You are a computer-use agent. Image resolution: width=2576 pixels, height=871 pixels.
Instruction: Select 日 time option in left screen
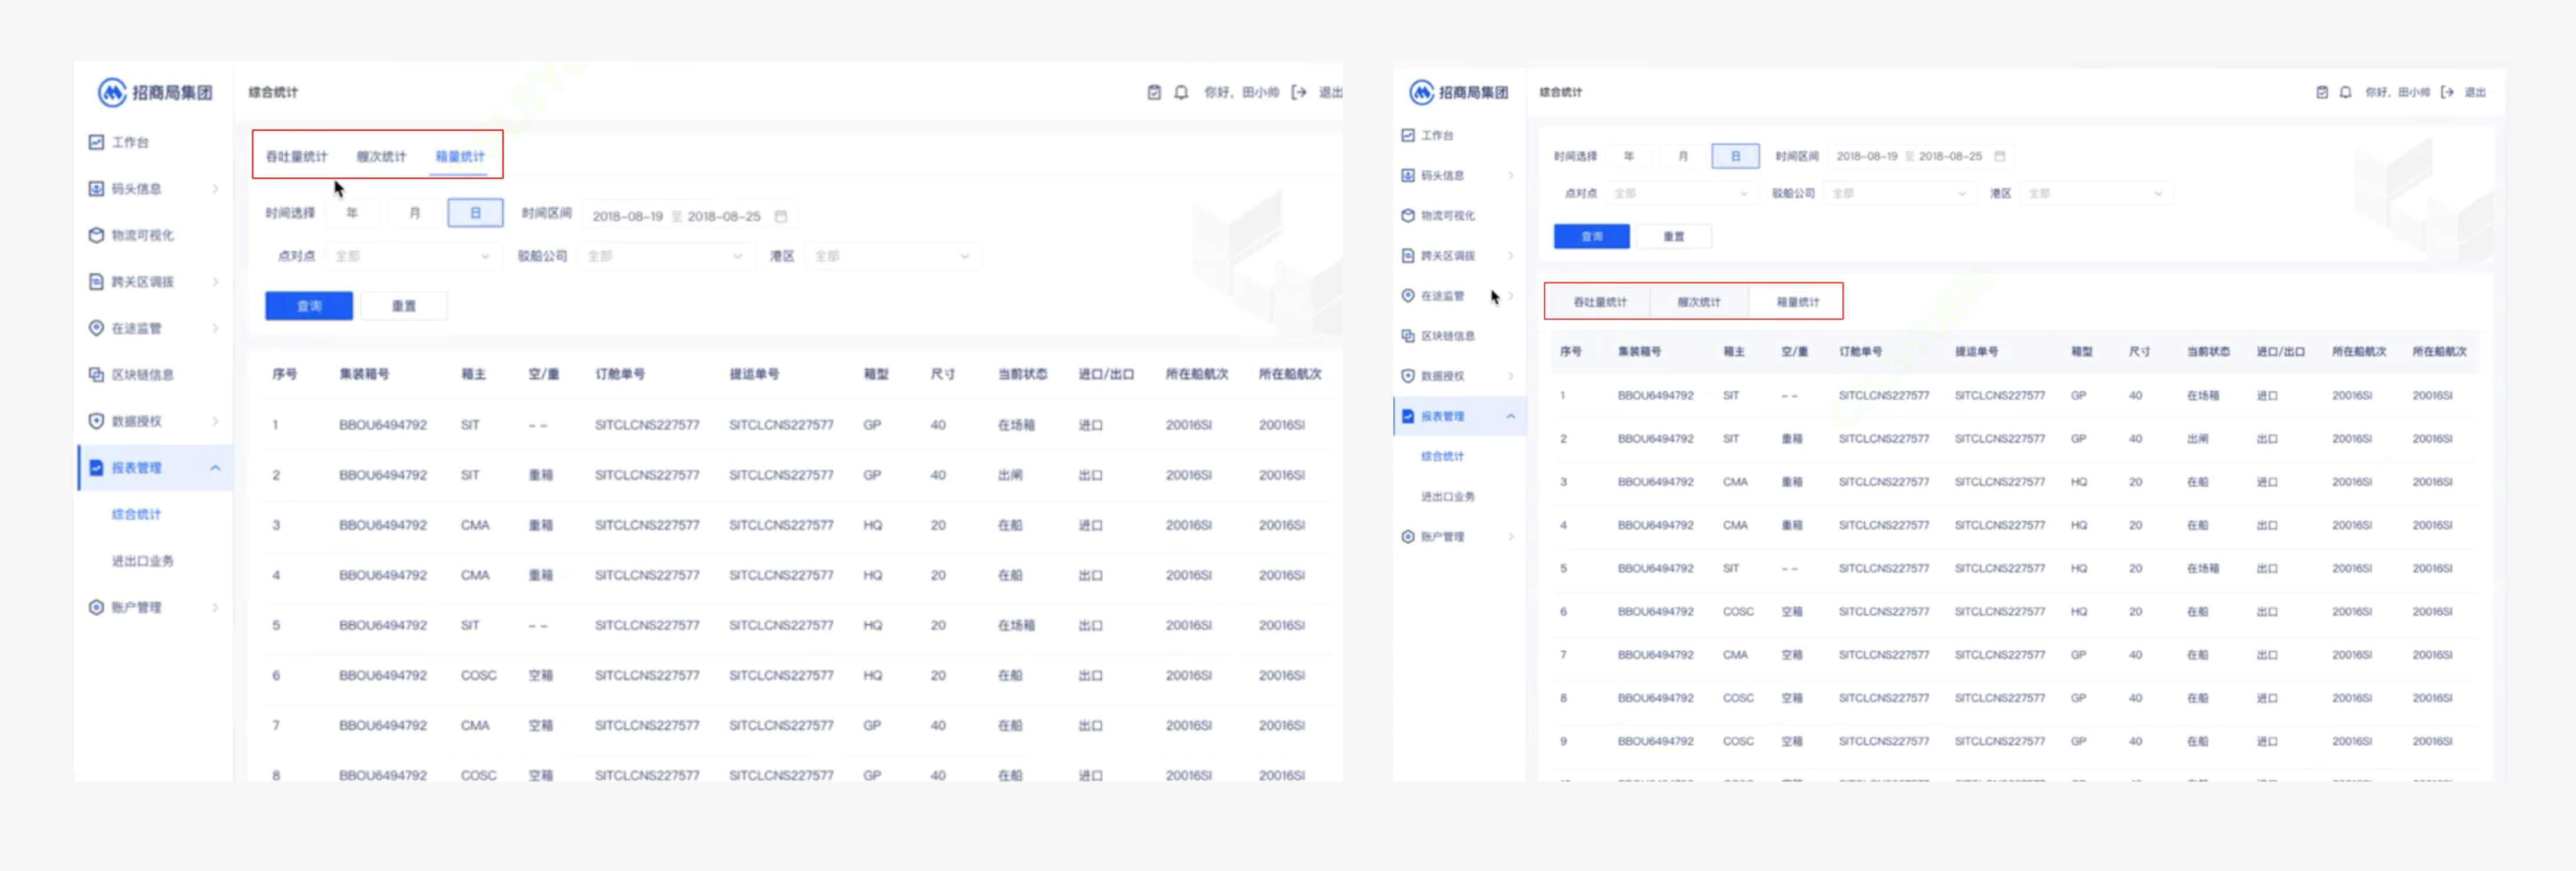(475, 213)
